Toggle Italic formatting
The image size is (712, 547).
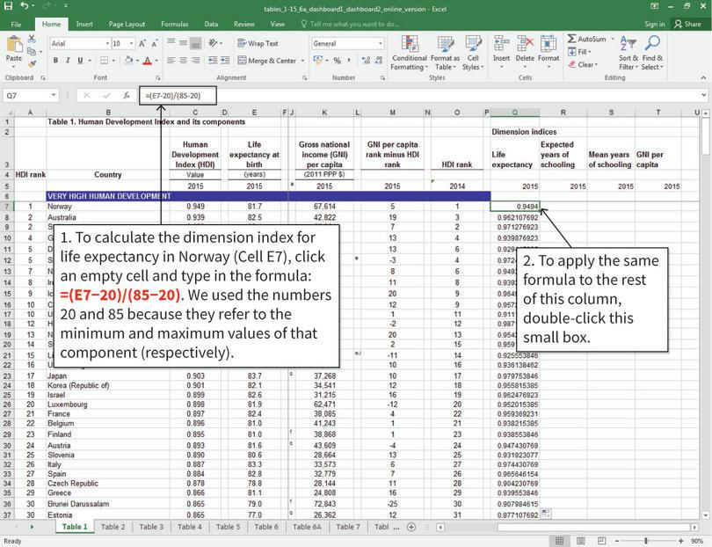pyautogui.click(x=68, y=61)
